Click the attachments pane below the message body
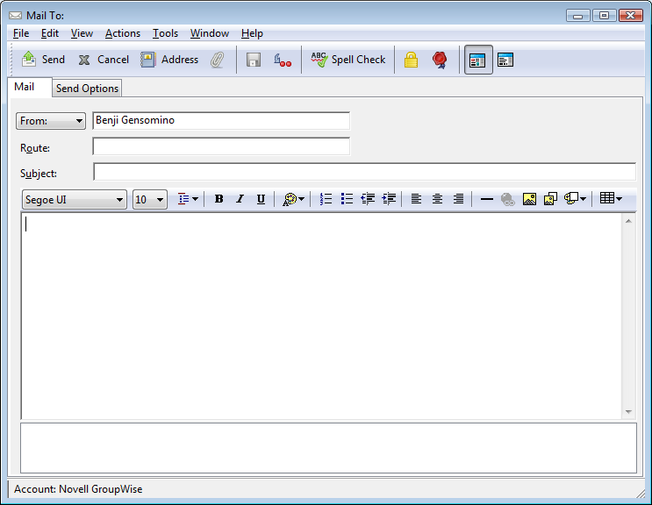652x505 pixels. (x=328, y=448)
